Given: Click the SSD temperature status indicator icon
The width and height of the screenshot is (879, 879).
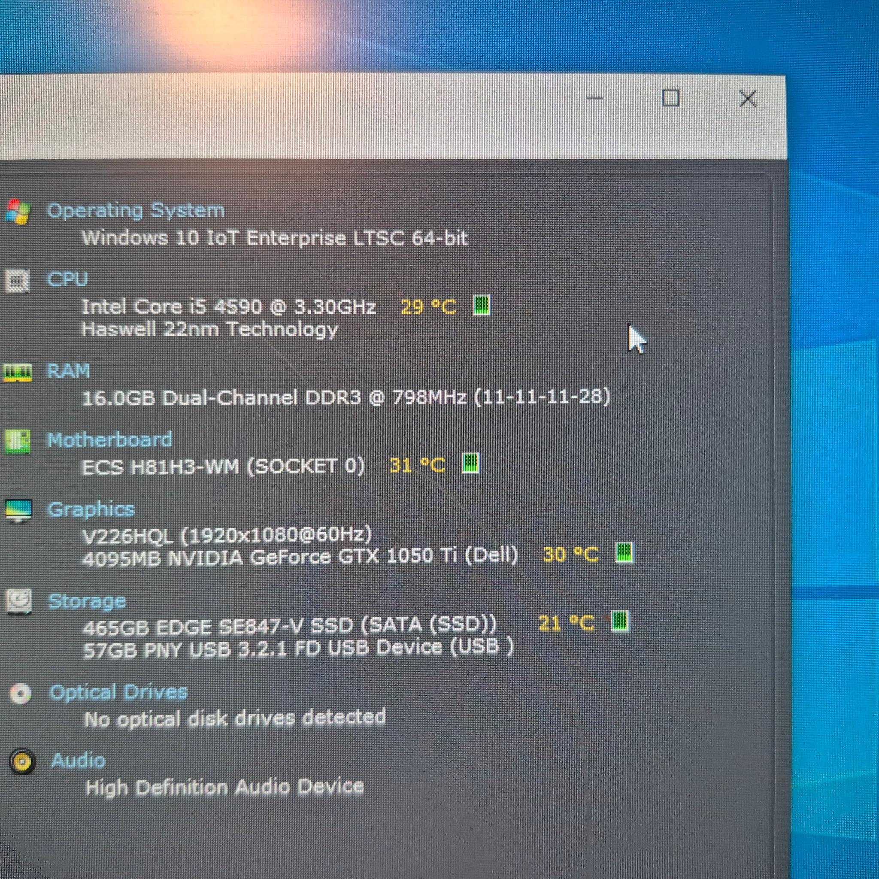Looking at the screenshot, I should pyautogui.click(x=619, y=621).
